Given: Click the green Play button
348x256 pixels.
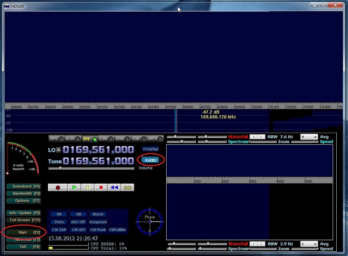Looking at the screenshot, I should click(74, 188).
